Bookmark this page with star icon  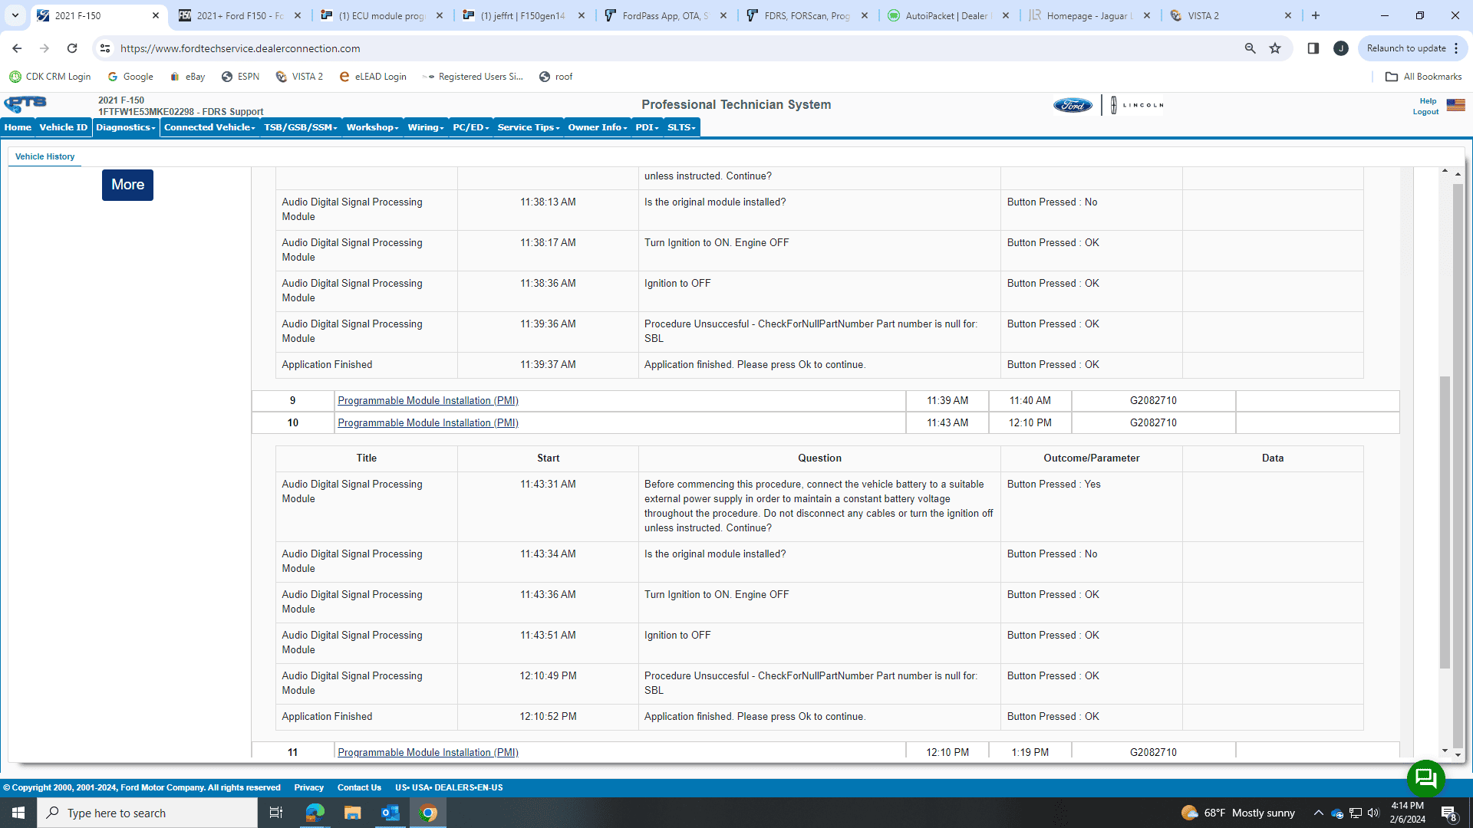(x=1275, y=48)
